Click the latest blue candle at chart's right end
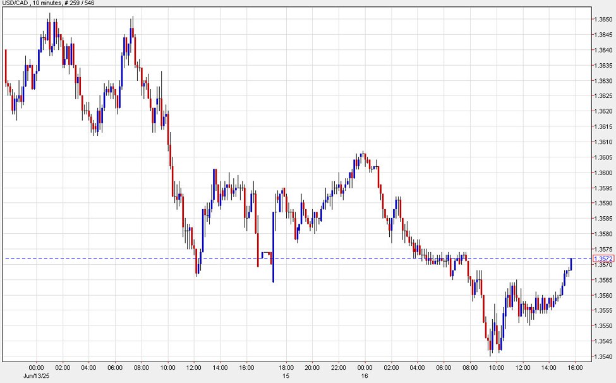Image resolution: width=616 pixels, height=383 pixels. click(571, 264)
